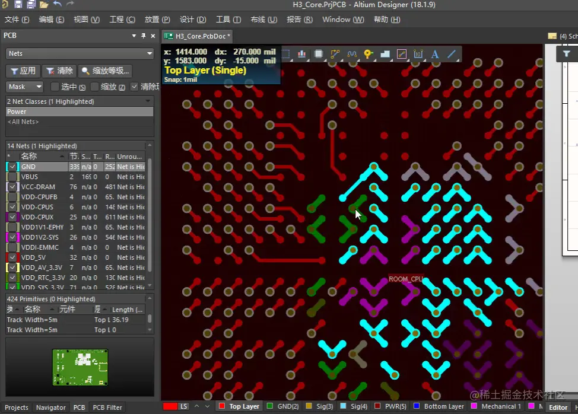Sort primitives by 层 column header
Image resolution: width=578 pixels, height=414 pixels.
(101, 310)
